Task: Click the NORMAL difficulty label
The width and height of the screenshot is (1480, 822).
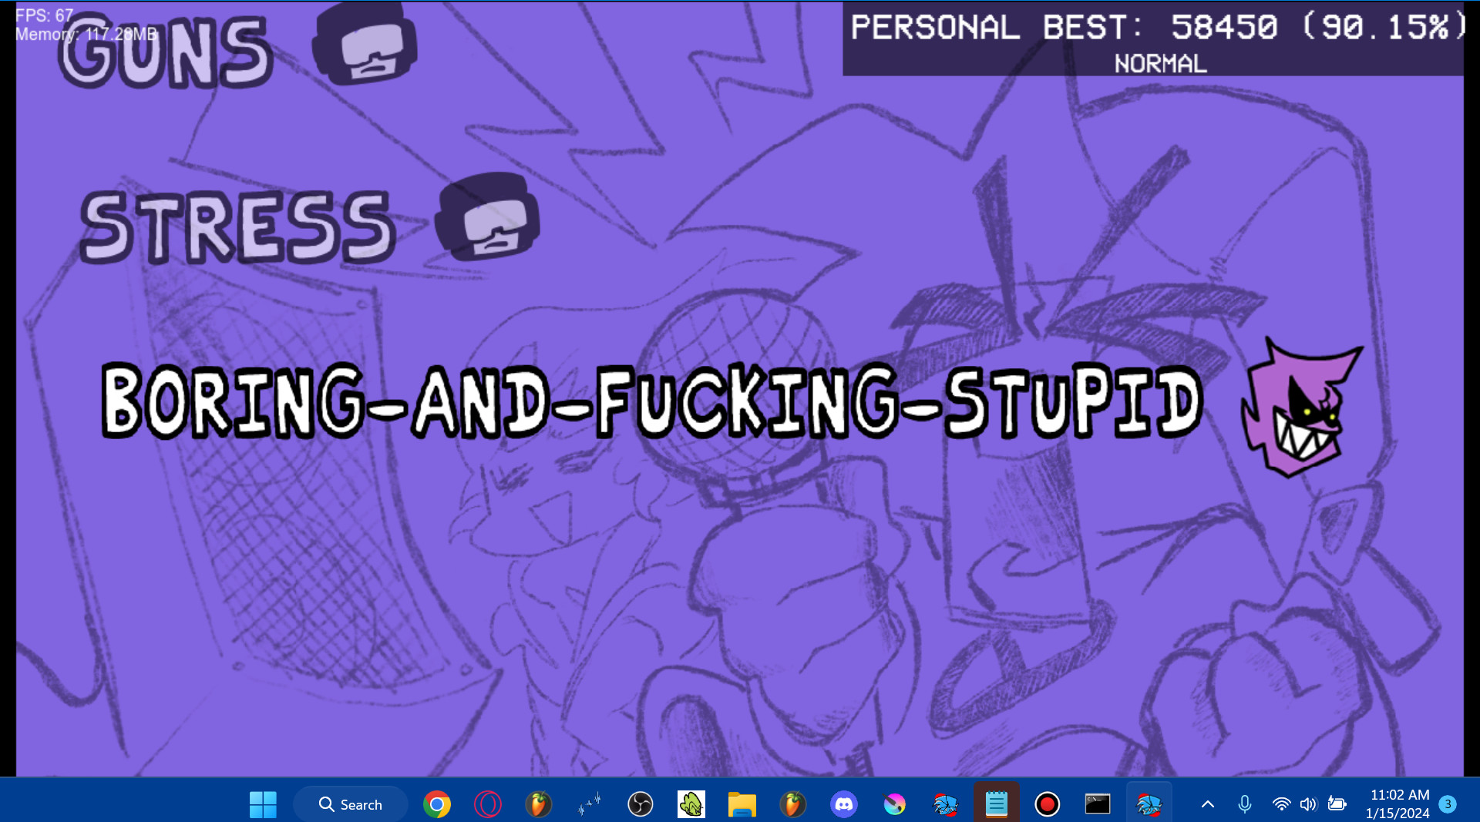Action: 1160,64
